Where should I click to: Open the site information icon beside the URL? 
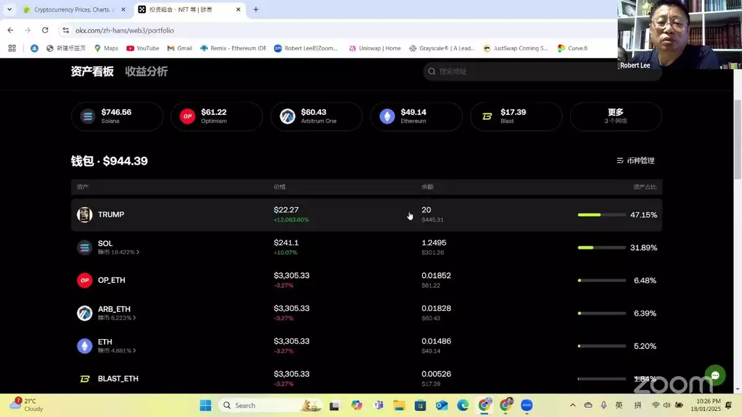[x=66, y=30]
